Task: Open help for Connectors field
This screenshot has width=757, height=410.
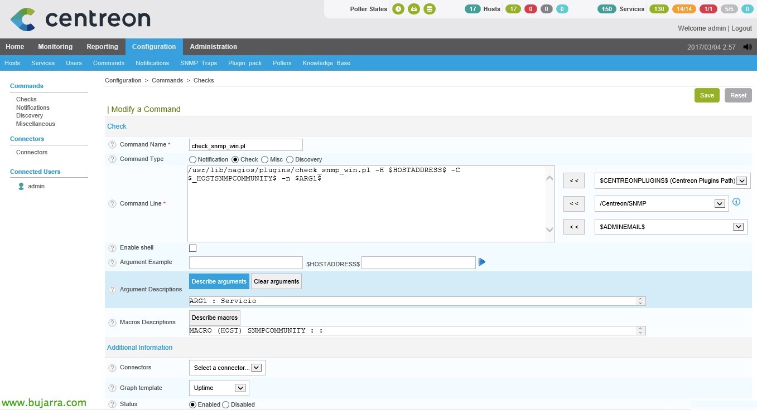Action: coord(112,368)
